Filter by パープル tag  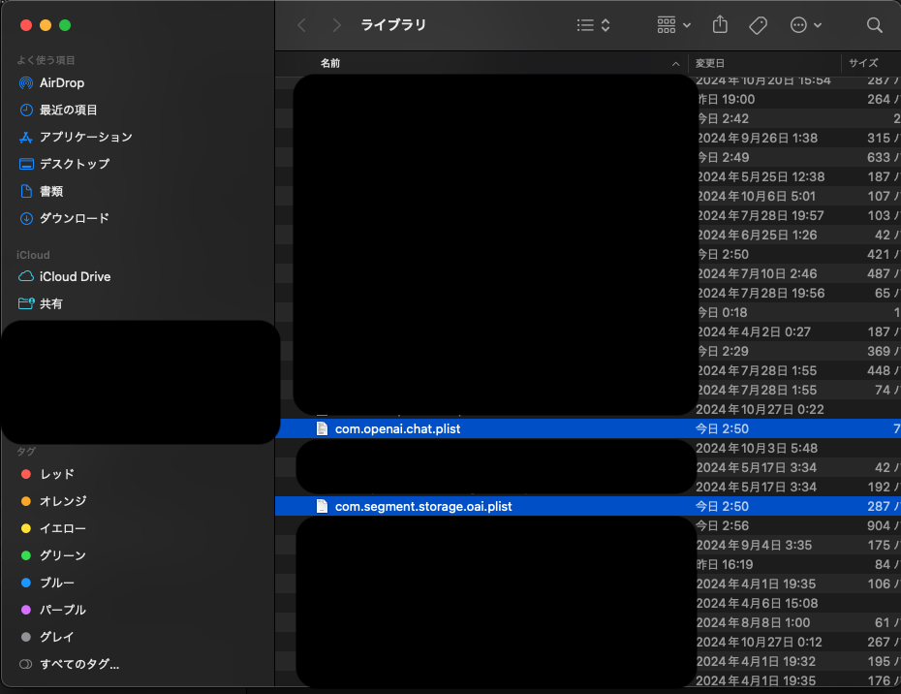(x=63, y=610)
